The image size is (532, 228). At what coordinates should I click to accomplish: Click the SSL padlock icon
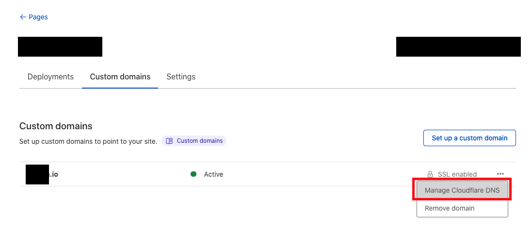point(430,174)
